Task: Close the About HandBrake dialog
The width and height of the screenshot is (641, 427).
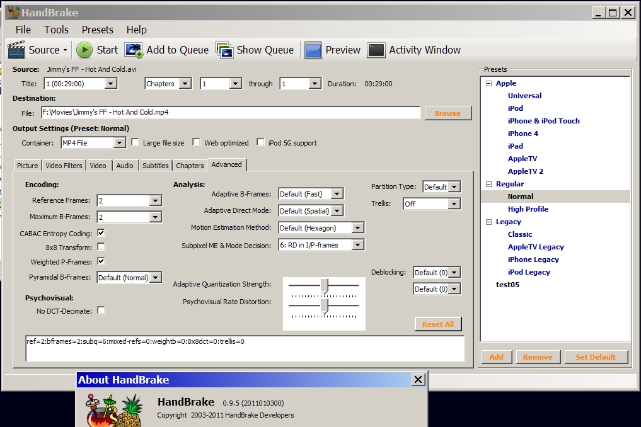Action: [x=419, y=380]
